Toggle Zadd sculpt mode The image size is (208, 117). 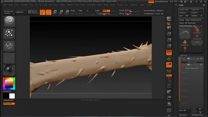97,11
